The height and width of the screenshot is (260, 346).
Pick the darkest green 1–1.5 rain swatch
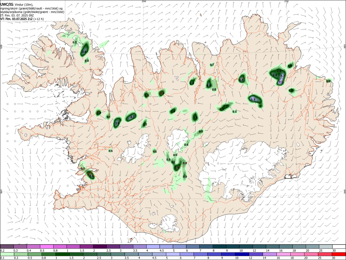pos(62,254)
